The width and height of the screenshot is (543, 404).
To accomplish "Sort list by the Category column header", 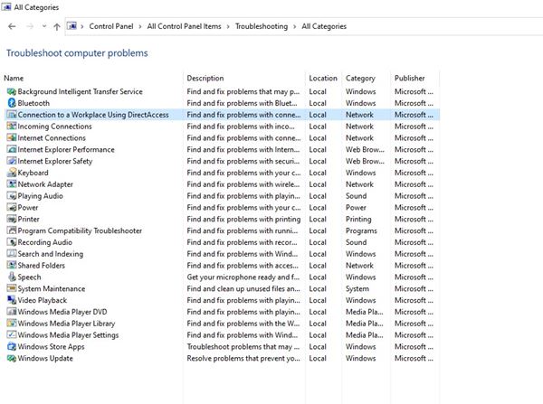I will point(360,79).
